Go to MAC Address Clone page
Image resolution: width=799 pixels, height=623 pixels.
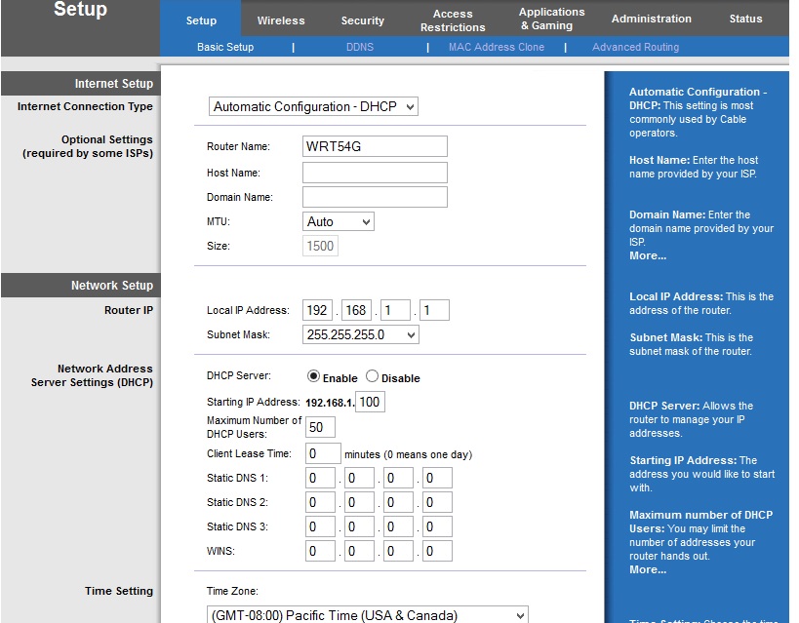tap(497, 47)
